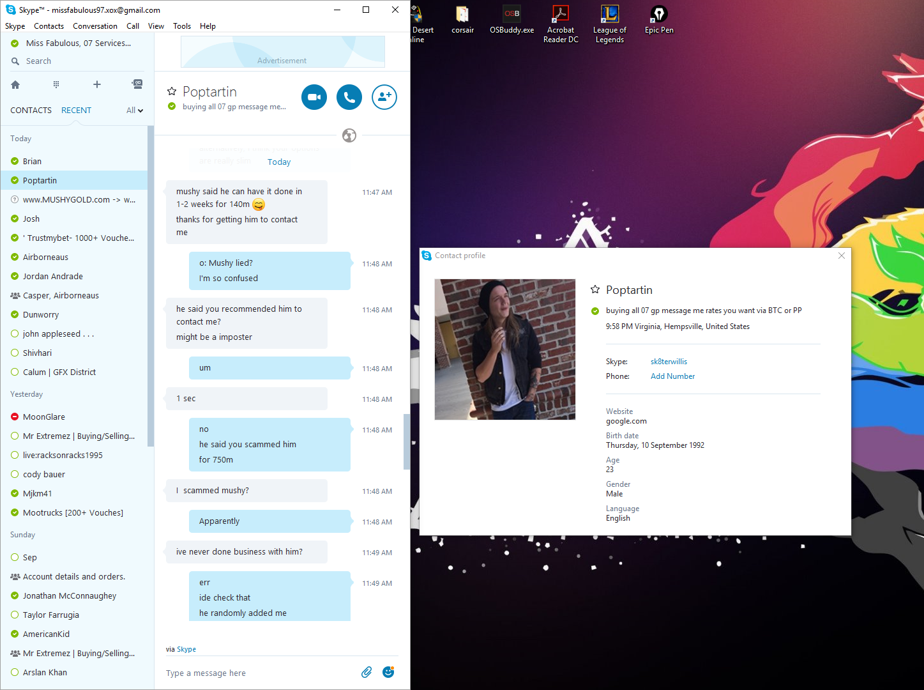Open the sk8terwillis Skype name link

669,362
